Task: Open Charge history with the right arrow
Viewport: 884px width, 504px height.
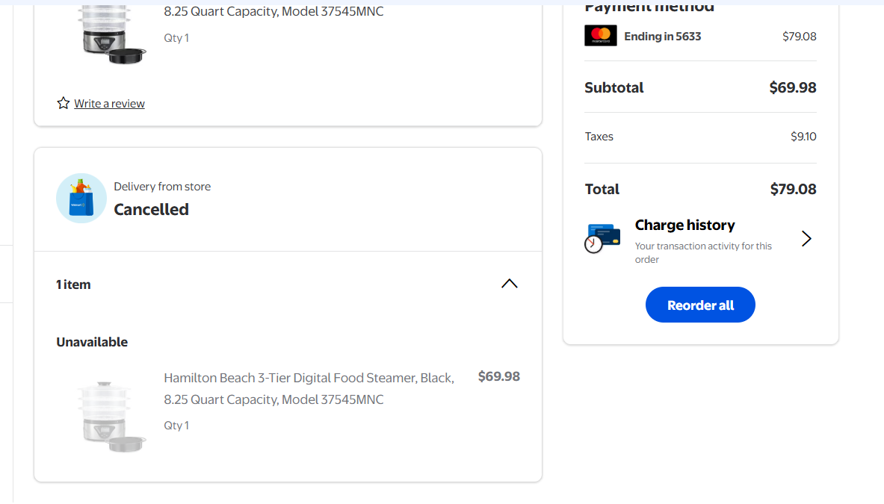Action: (806, 239)
